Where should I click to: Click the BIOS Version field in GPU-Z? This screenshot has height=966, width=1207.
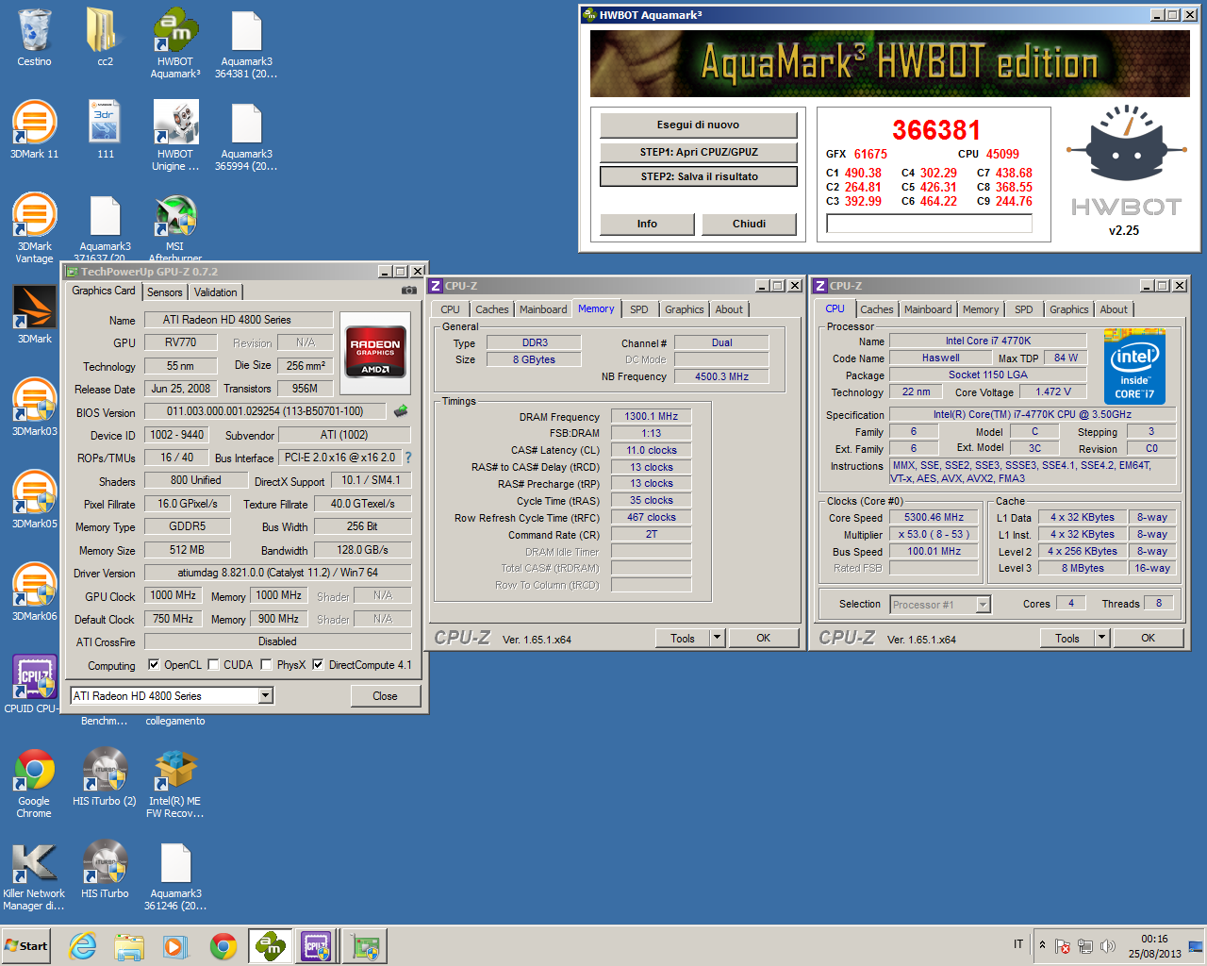(265, 411)
